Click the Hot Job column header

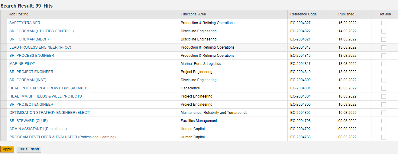click(x=384, y=14)
